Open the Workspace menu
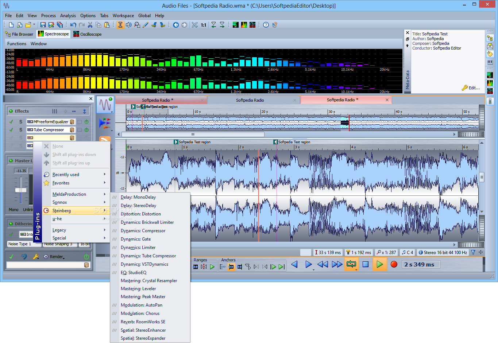This screenshot has height=343, width=498. (123, 16)
